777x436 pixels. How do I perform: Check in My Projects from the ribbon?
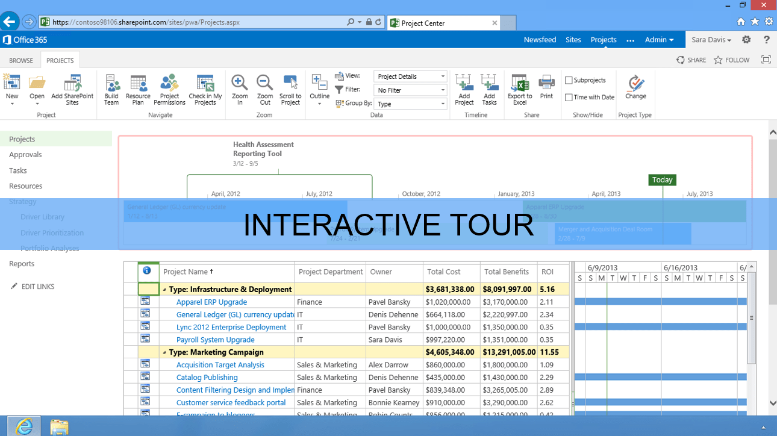(205, 89)
